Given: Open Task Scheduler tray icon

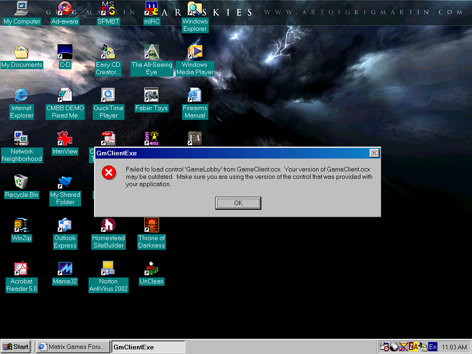Looking at the screenshot, I should 384,347.
